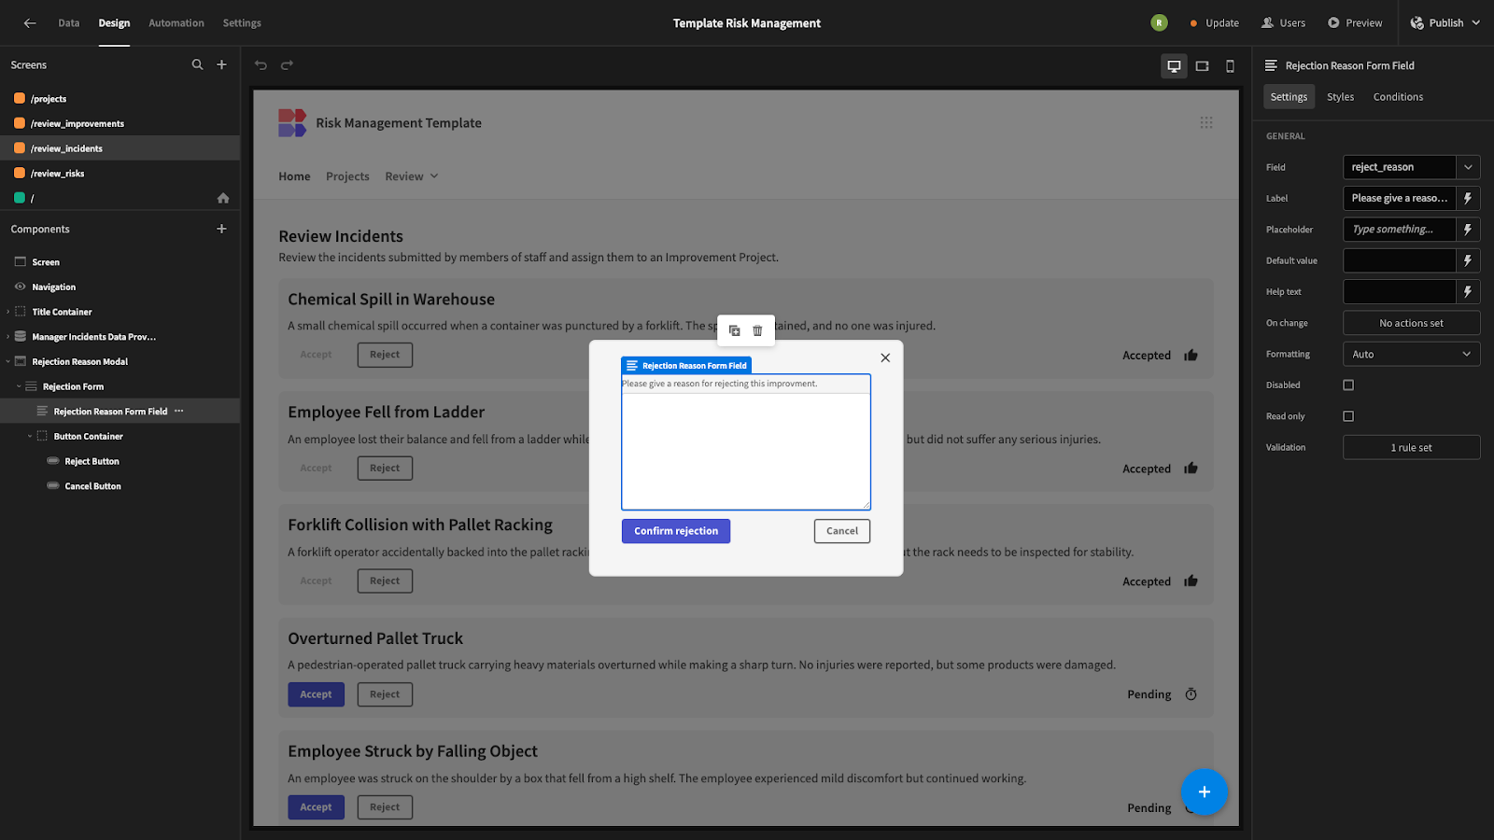Open more options for Rejection Reason Form Field
The width and height of the screenshot is (1494, 840).
(179, 412)
